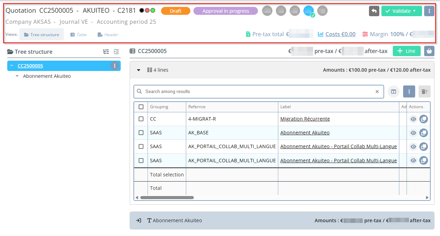
Task: Collapse the Abonnement Akuiteo tree node
Action: [x=17, y=76]
